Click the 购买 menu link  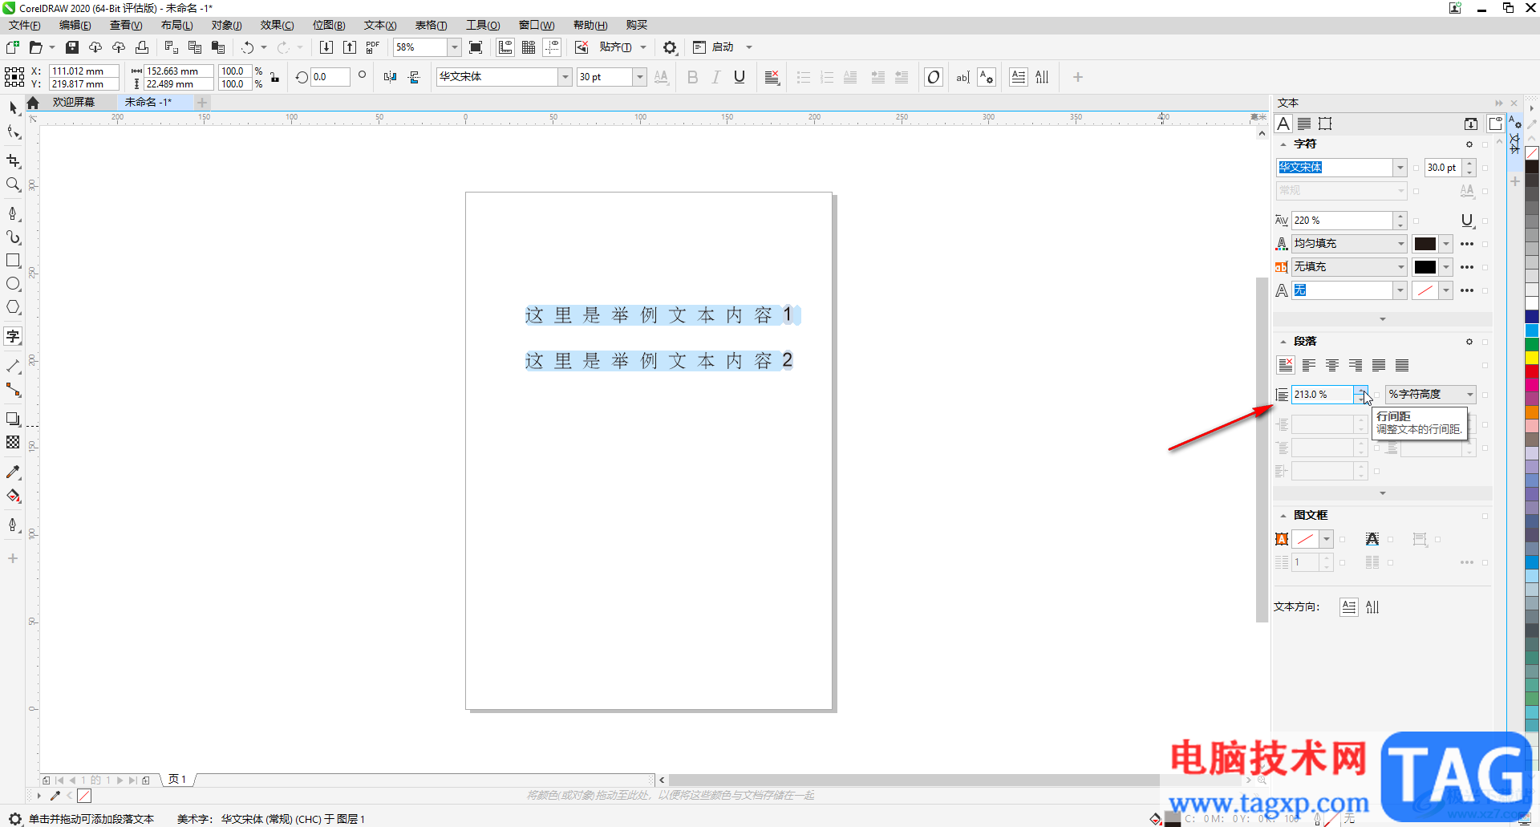tap(637, 26)
